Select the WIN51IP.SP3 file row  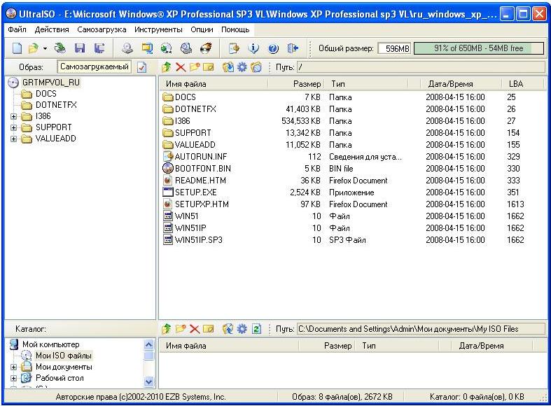coord(351,240)
